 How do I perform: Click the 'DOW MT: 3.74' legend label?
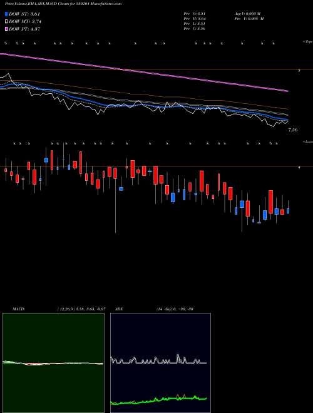pos(25,22)
